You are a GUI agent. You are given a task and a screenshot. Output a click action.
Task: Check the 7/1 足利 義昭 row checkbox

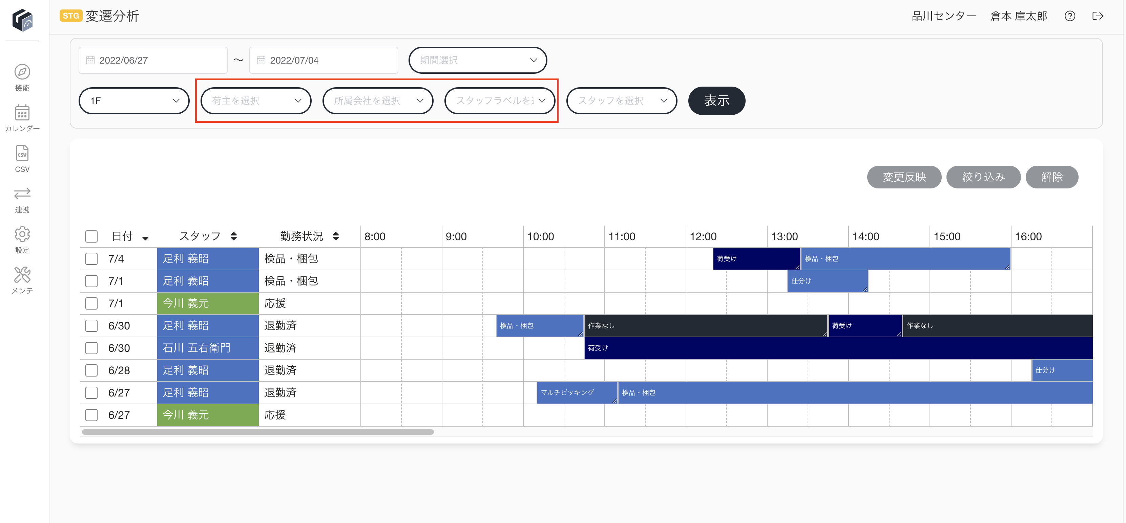click(x=91, y=281)
